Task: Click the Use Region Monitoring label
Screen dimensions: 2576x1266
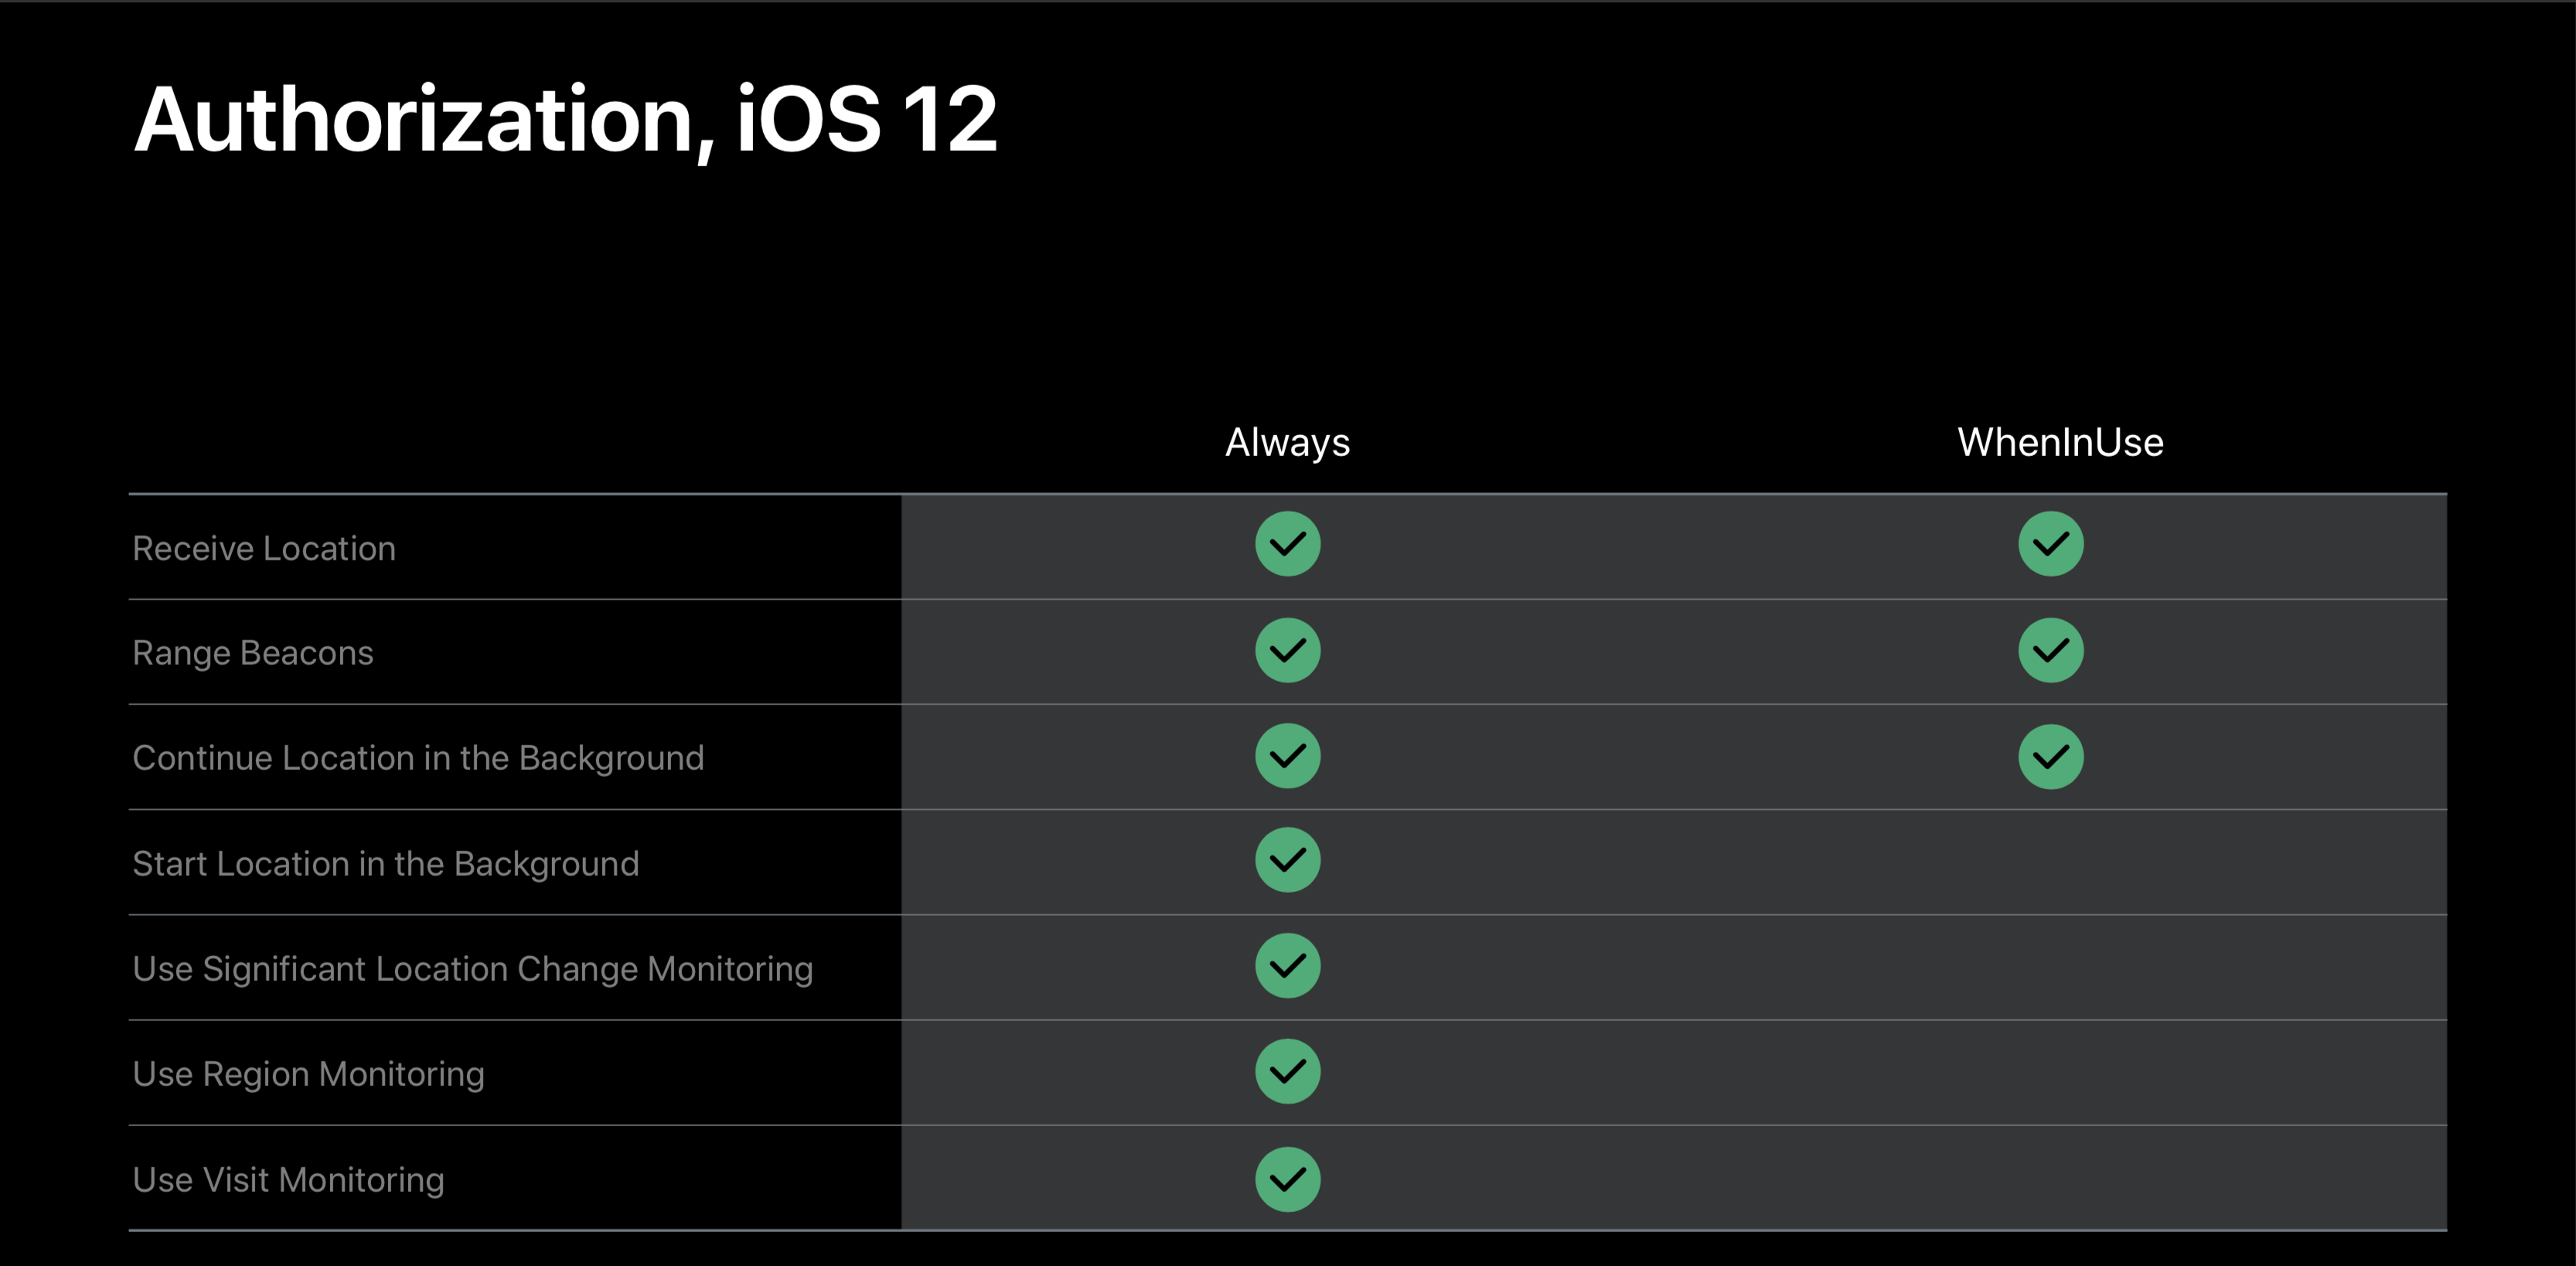Action: (x=308, y=1074)
